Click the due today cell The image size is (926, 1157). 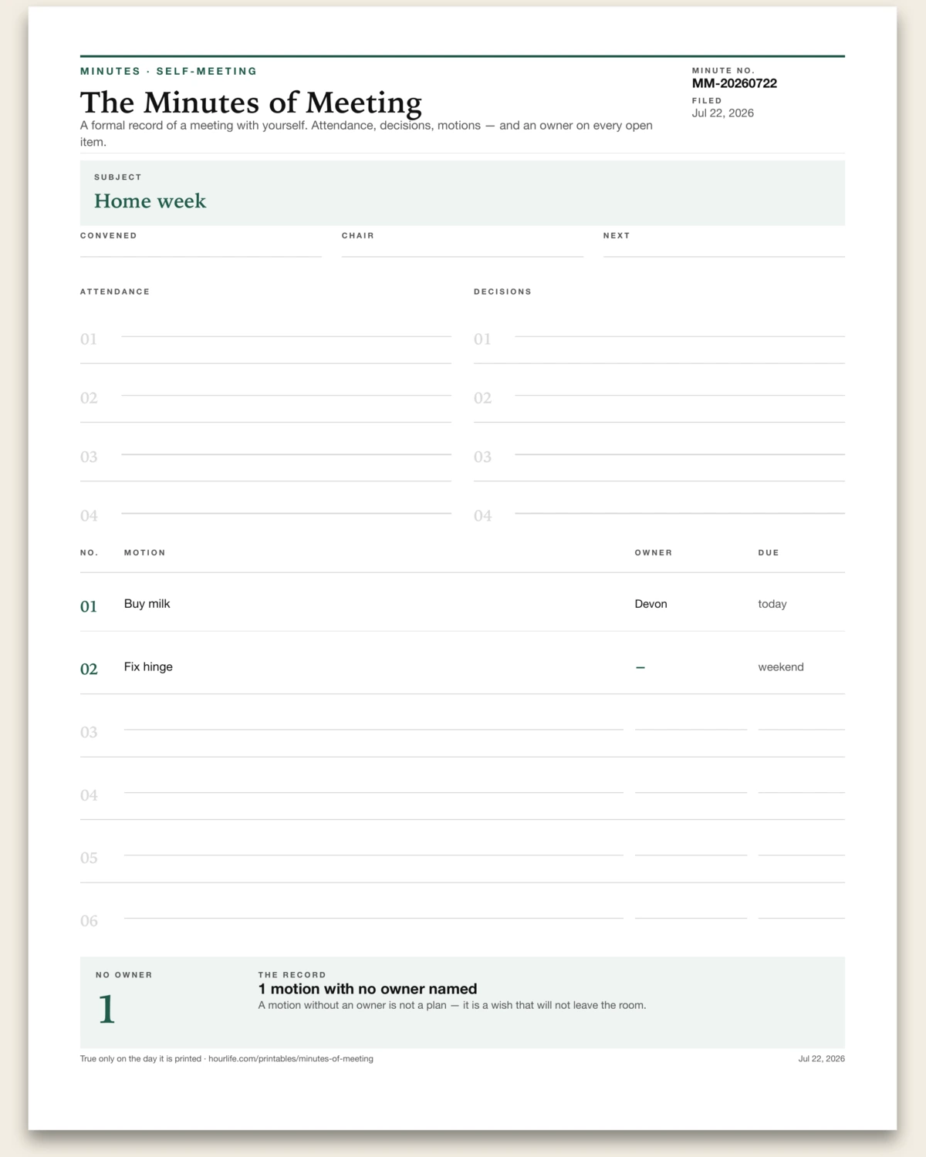(772, 604)
